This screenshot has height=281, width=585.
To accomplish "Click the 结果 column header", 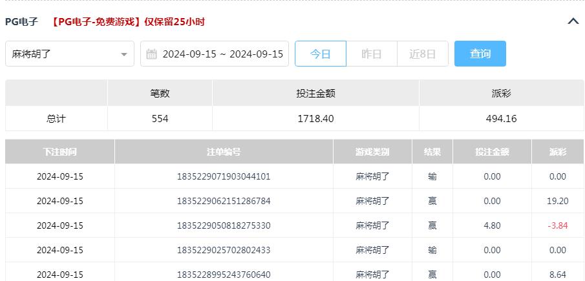I will pyautogui.click(x=432, y=152).
